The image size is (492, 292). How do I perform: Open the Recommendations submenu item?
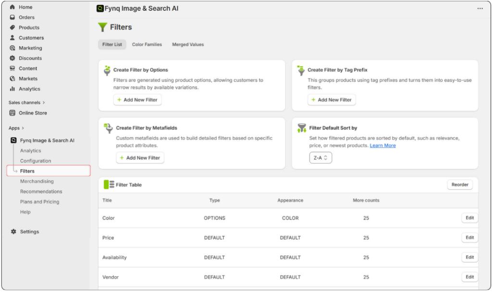[41, 191]
